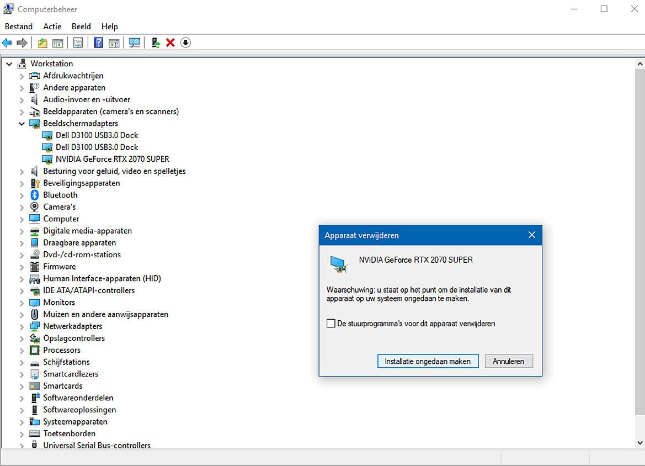The height and width of the screenshot is (466, 645).
Task: Click the Human Interface-apparaten icon
Action: pos(35,278)
